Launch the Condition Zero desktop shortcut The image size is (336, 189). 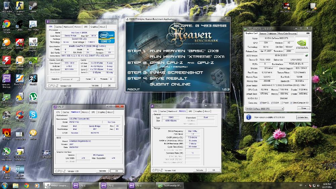20,8
